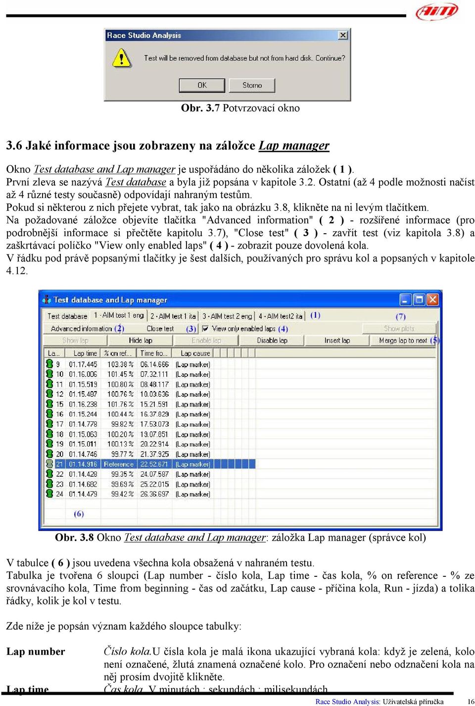
Task: Open the 3 - AIM test 2 eng tab
Action: pyautogui.click(x=227, y=316)
